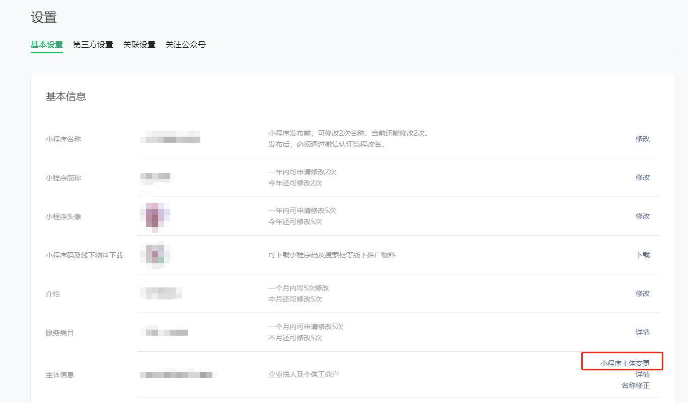Screen dimensions: 688x403
Task: Click the 介绍 row label
Action: point(53,294)
